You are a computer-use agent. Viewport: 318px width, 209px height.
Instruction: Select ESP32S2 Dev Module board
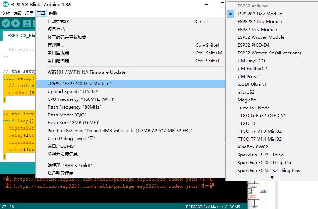pos(272,22)
